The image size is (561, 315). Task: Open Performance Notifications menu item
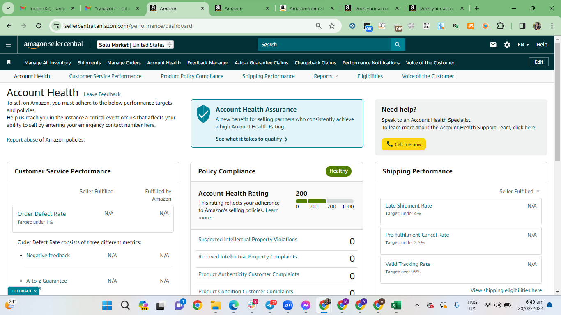point(371,63)
